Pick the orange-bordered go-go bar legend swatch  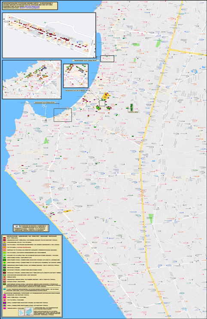tap(4, 247)
